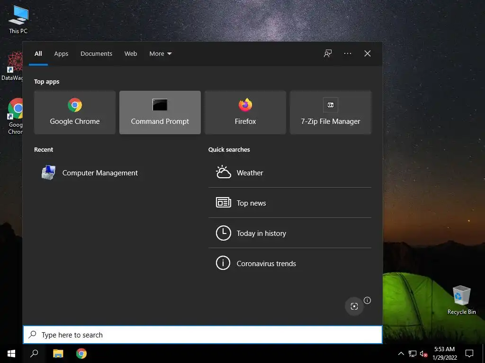
Task: Select the Google Chrome desktop shortcut
Action: click(15, 116)
